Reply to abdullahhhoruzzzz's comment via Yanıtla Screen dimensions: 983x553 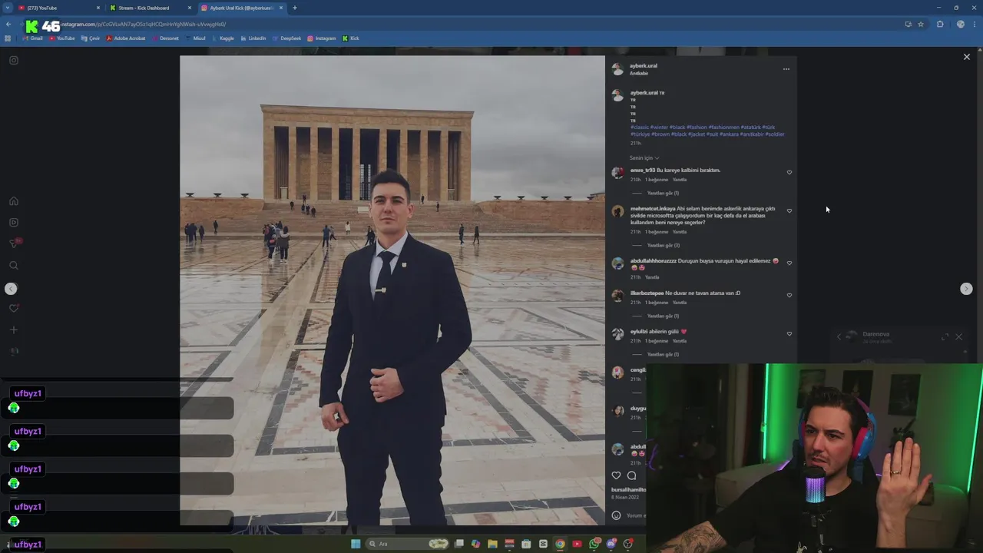[652, 277]
